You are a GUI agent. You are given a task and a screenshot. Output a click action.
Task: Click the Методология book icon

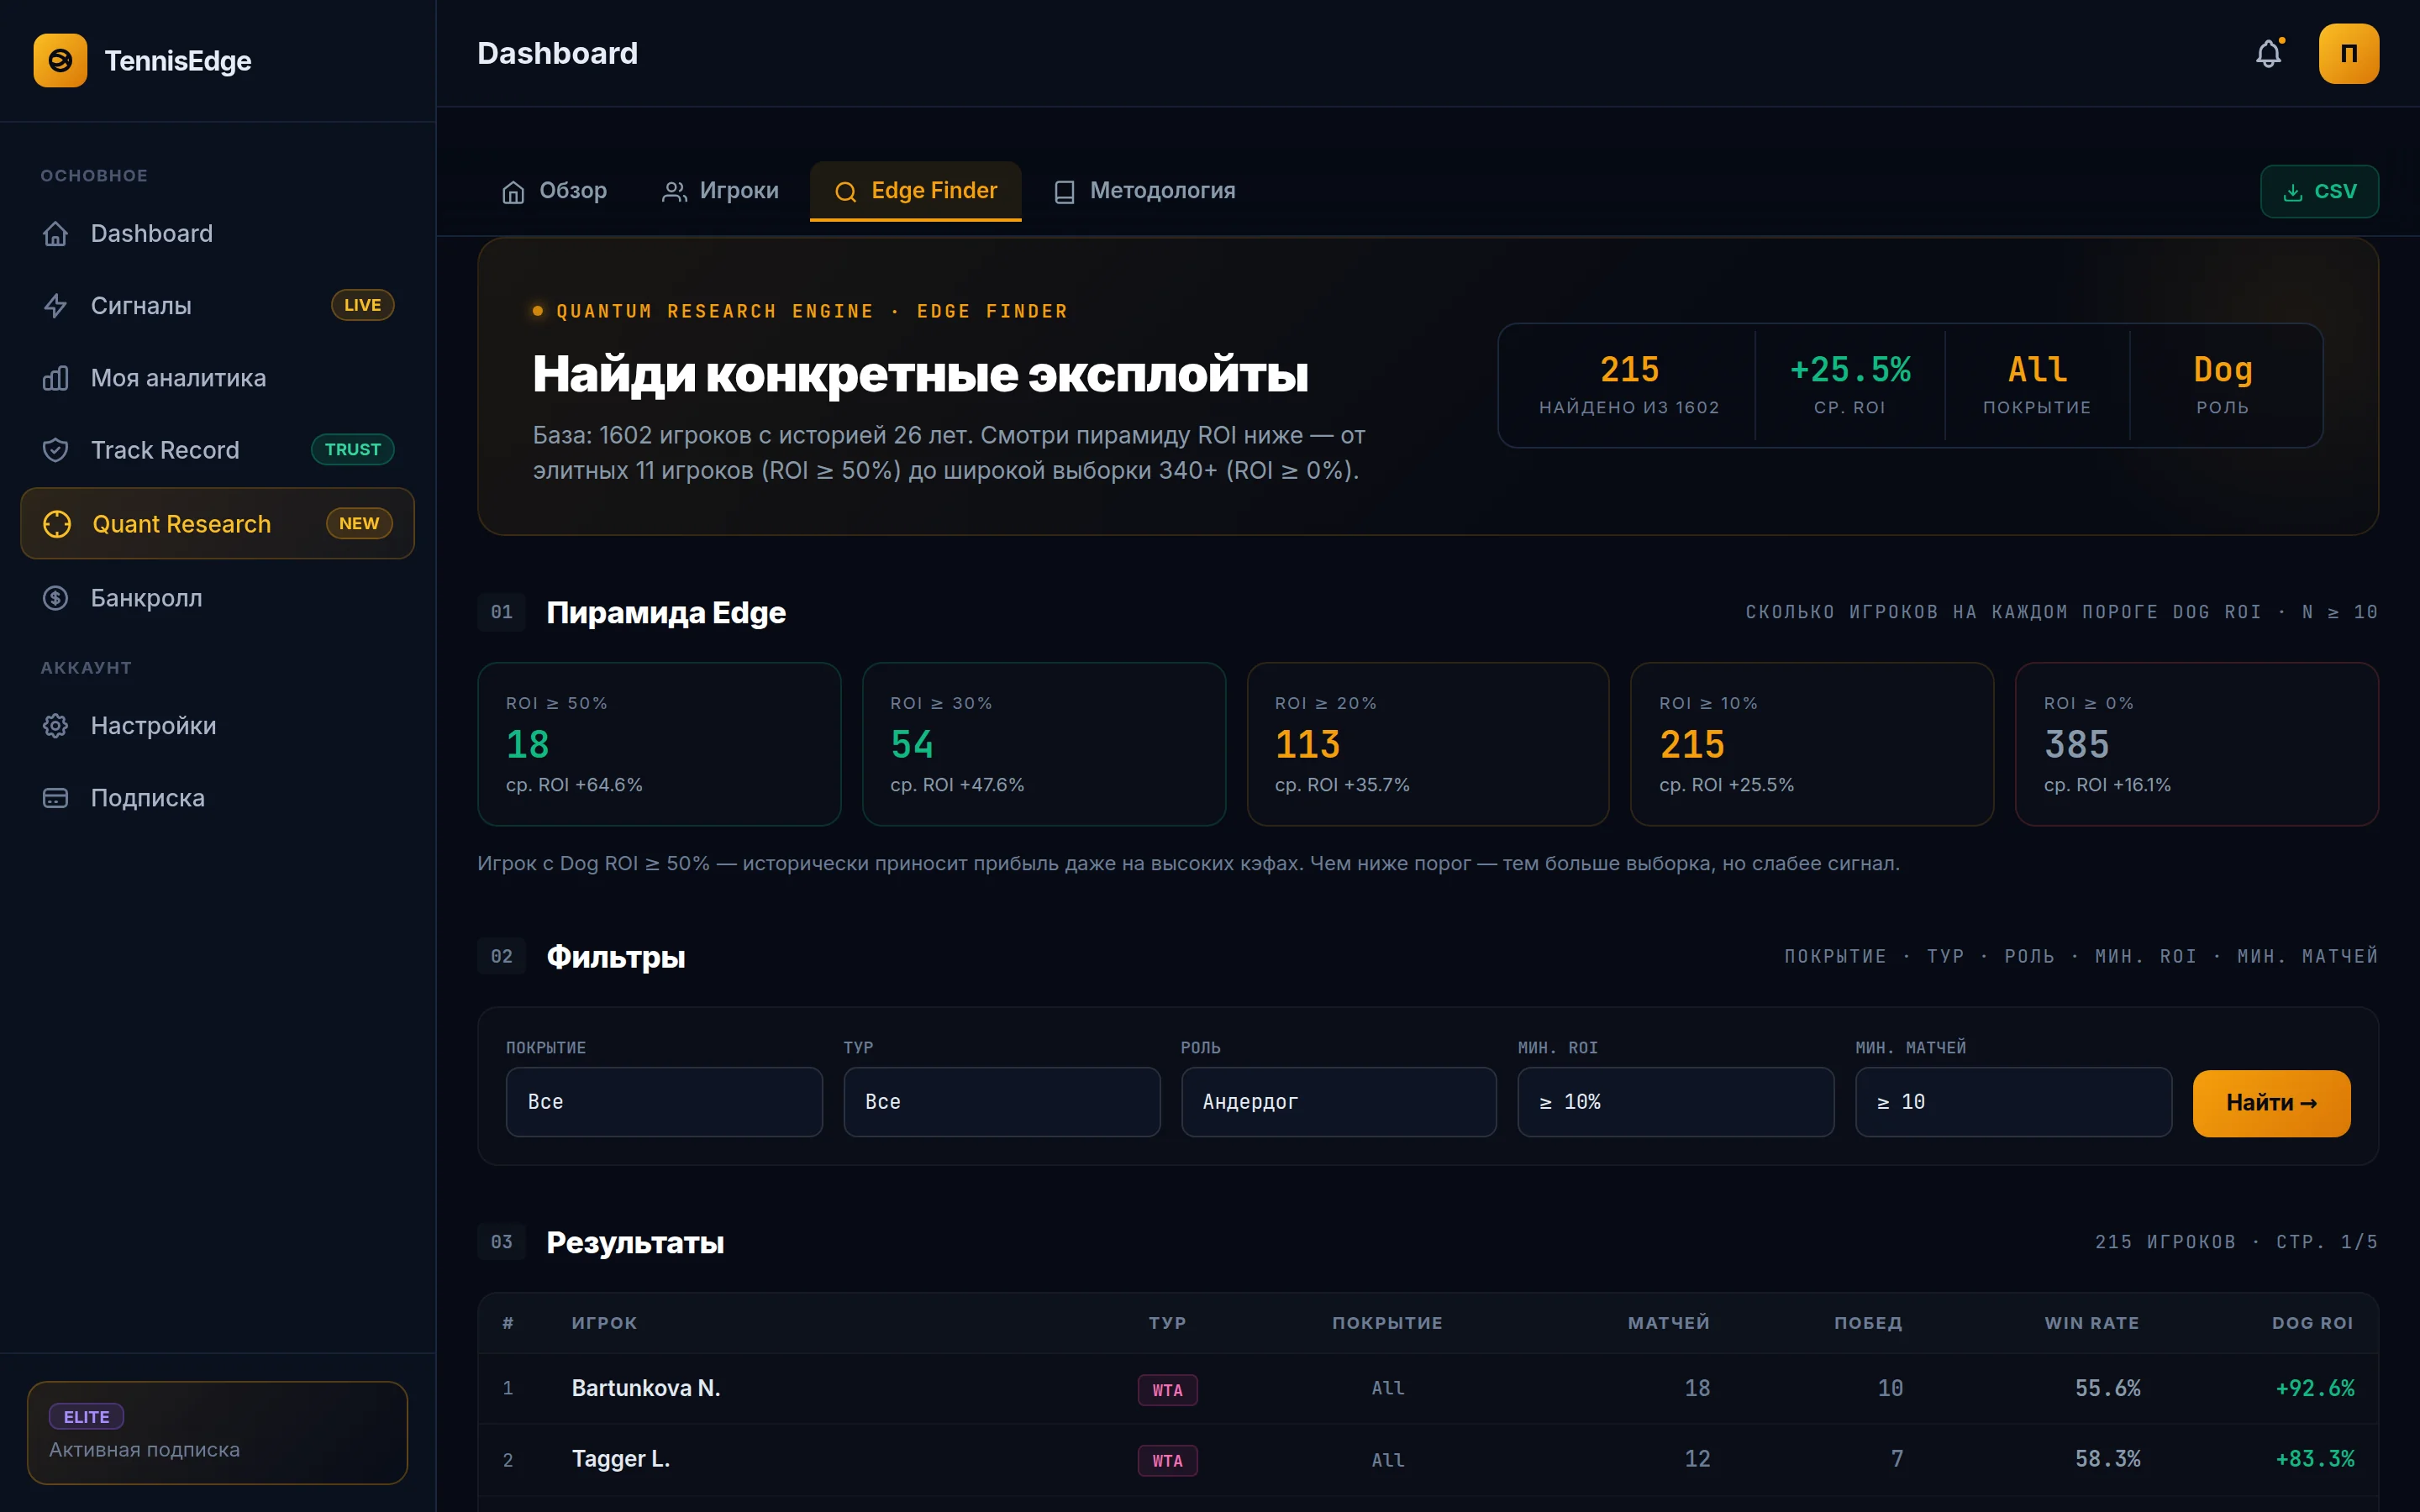click(1064, 192)
